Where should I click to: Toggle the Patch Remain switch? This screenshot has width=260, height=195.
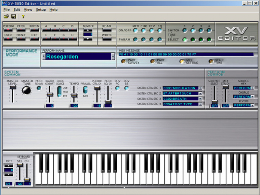[x=39, y=88]
